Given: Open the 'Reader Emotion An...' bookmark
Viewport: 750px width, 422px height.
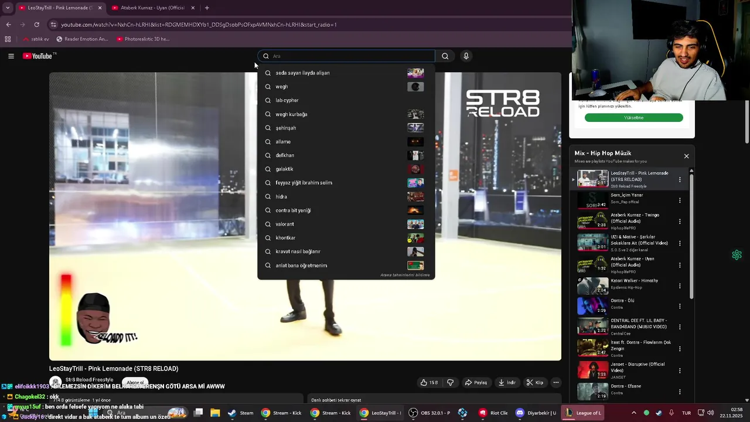Looking at the screenshot, I should pyautogui.click(x=83, y=39).
